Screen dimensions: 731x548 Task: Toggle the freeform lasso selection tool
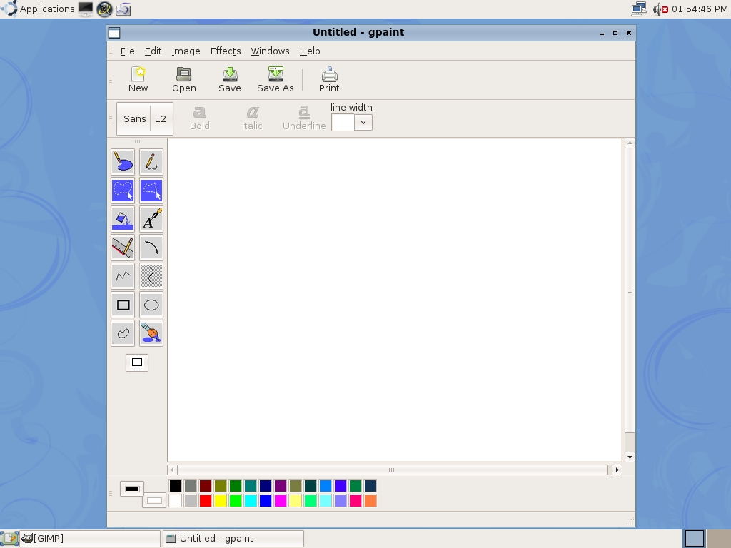pos(123,191)
